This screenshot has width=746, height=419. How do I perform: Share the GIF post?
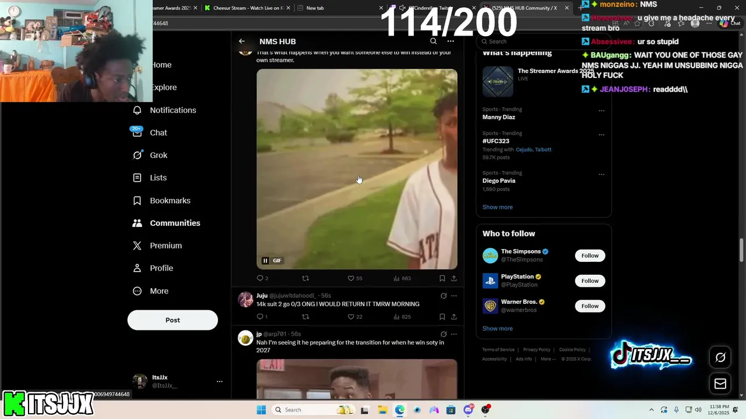pyautogui.click(x=454, y=278)
